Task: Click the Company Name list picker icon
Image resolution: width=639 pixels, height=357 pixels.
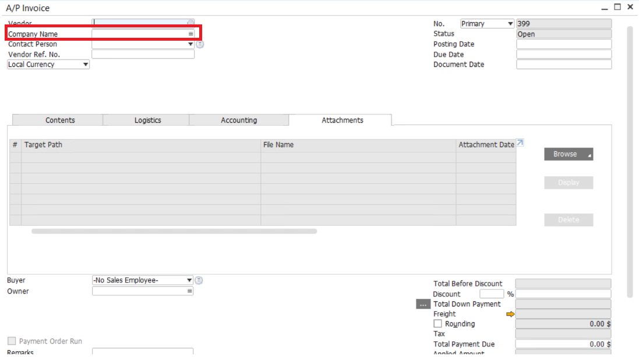Action: pyautogui.click(x=190, y=34)
